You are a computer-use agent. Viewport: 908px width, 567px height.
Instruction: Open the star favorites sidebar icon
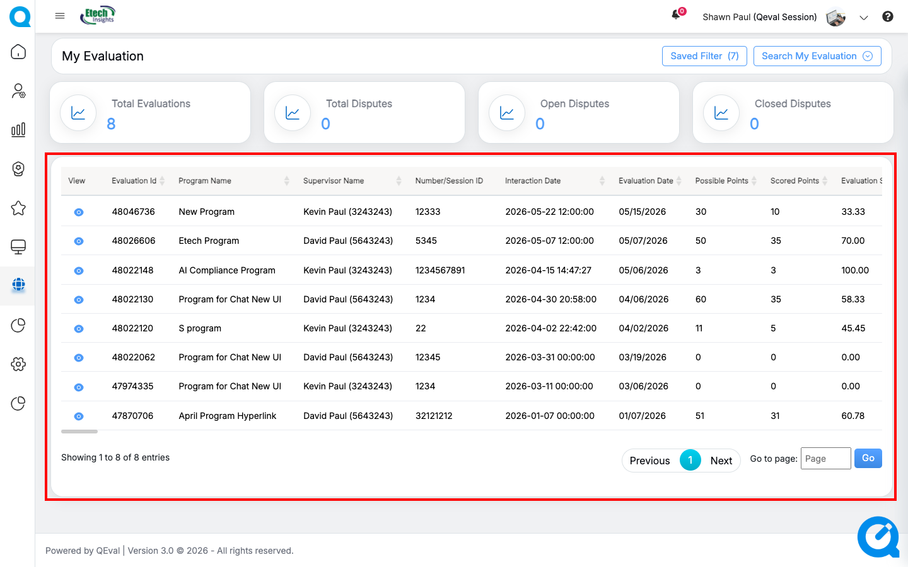tap(18, 208)
